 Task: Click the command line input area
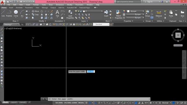click(x=99, y=99)
